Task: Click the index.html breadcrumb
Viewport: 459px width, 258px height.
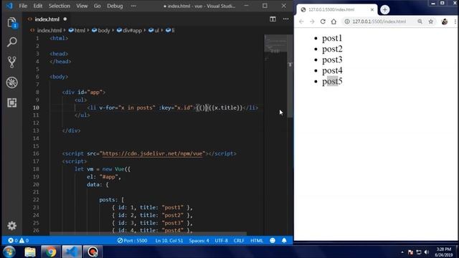Action: [x=49, y=30]
